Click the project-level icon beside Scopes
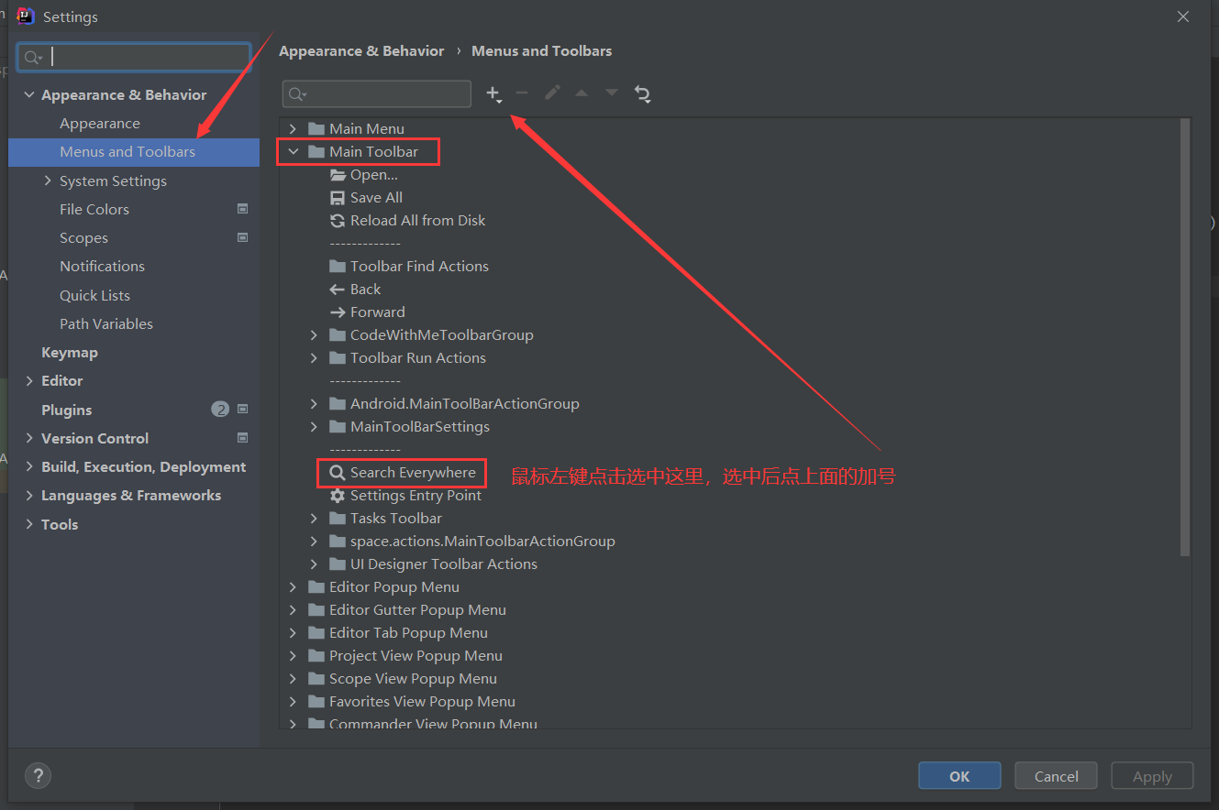 [x=242, y=237]
